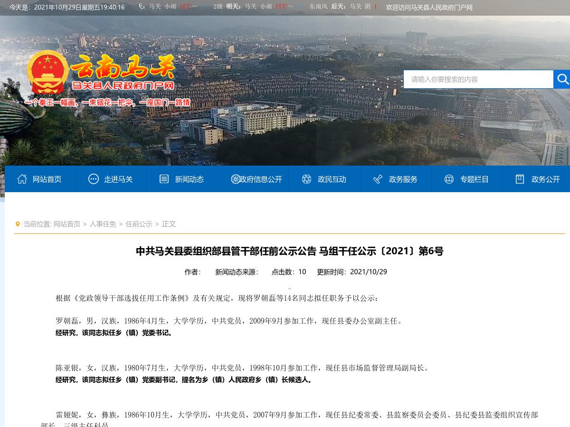This screenshot has width=570, height=427.
Task: Focus the site search input field
Action: pos(478,79)
